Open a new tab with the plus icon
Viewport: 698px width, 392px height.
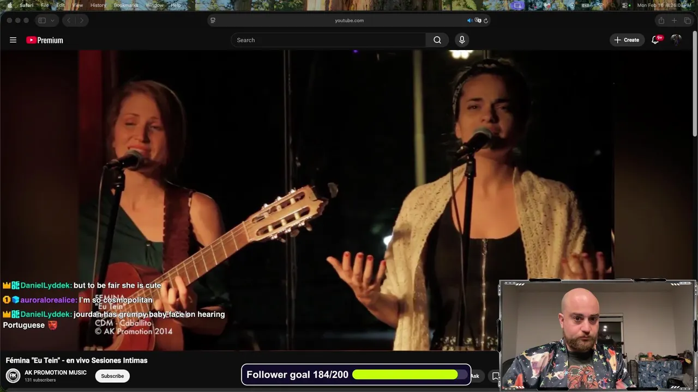[x=674, y=20]
